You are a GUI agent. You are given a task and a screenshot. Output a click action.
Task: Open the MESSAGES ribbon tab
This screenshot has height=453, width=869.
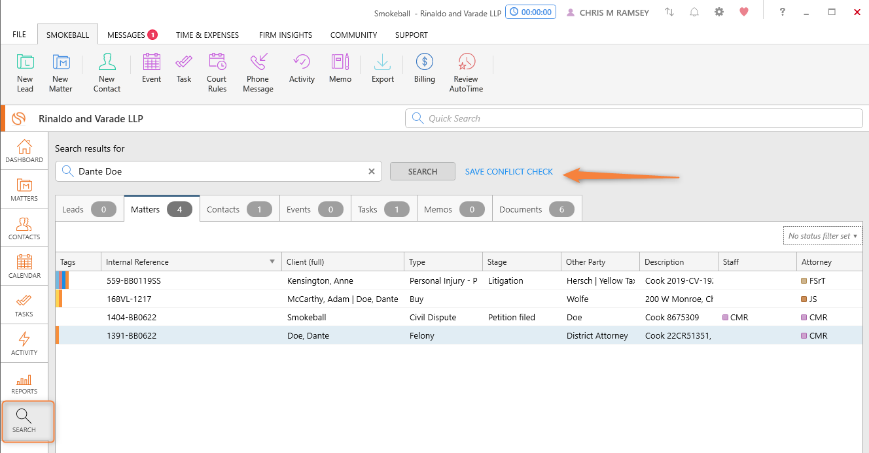tap(132, 35)
